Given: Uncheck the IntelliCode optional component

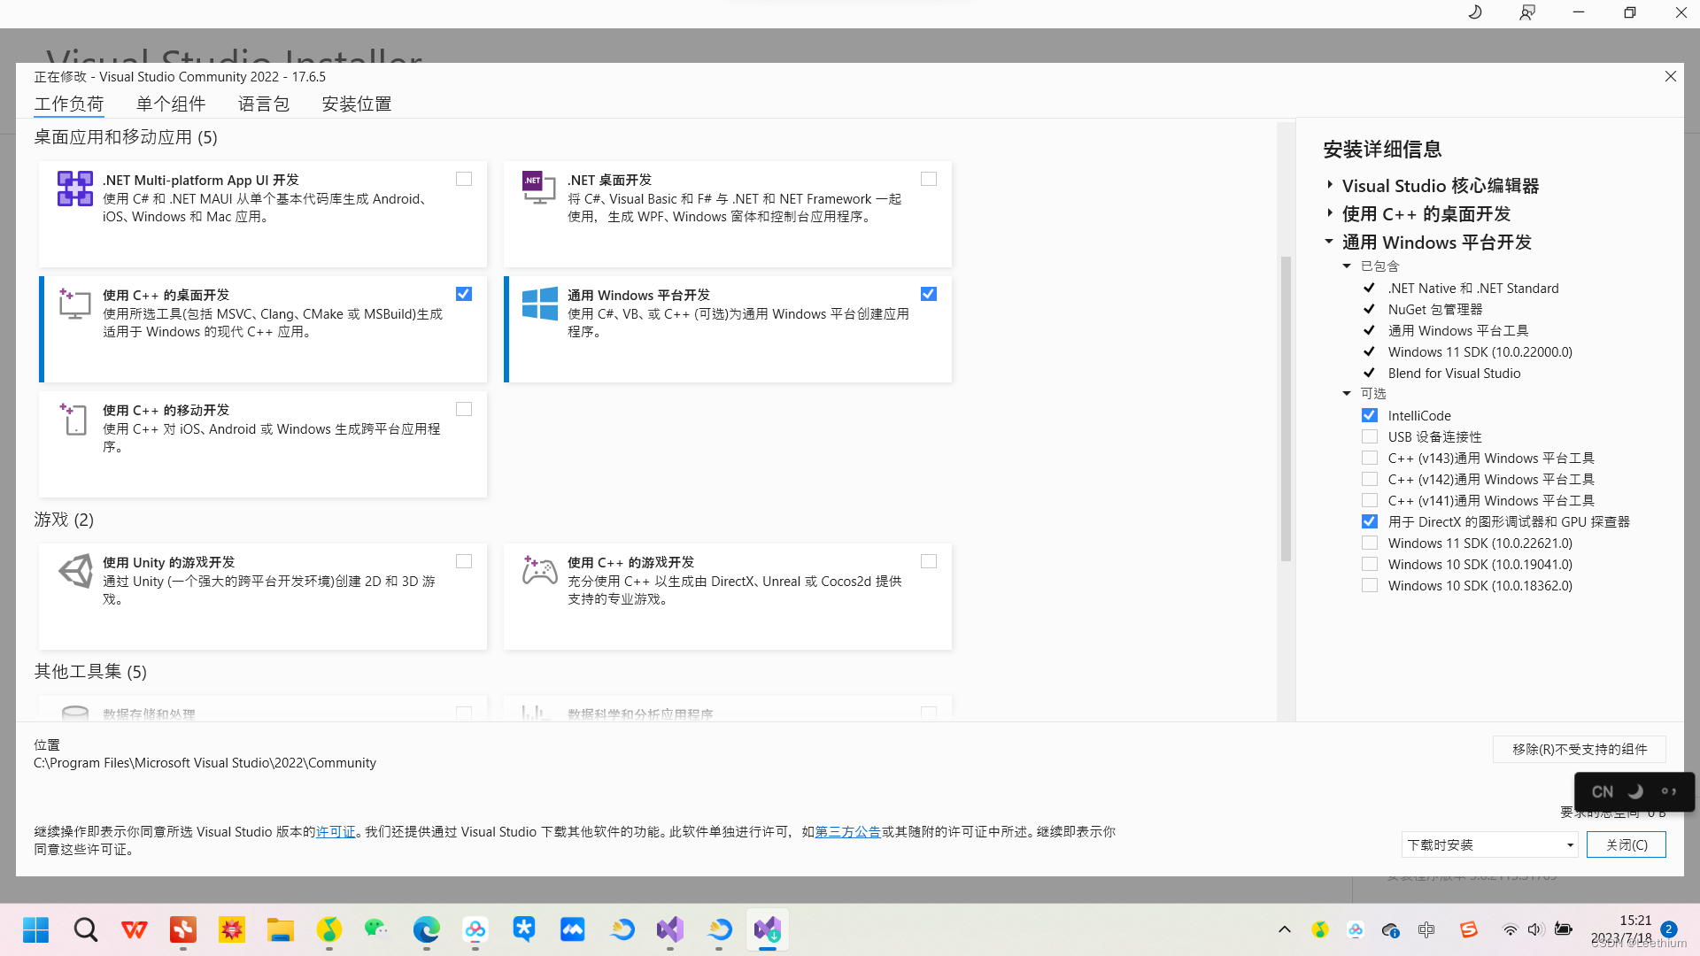Looking at the screenshot, I should pyautogui.click(x=1370, y=415).
